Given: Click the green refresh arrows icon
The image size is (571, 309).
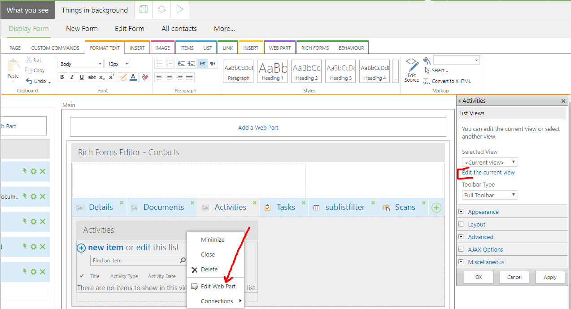Looking at the screenshot, I should tap(161, 10).
